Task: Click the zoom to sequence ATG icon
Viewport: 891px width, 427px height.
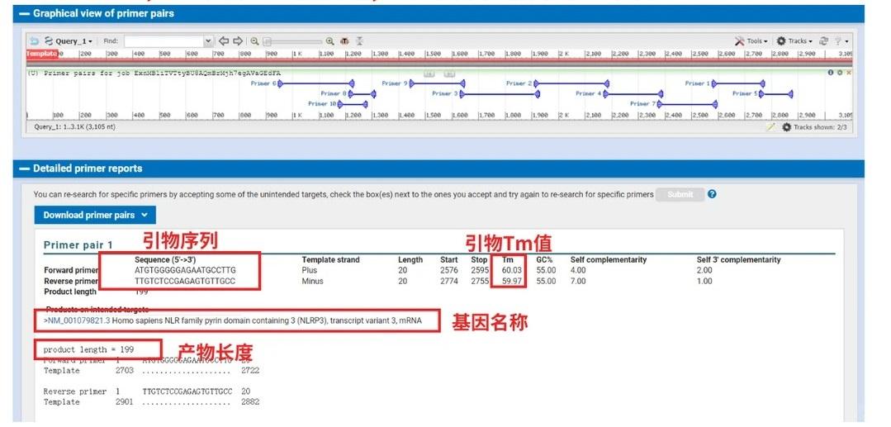Action: tap(344, 40)
